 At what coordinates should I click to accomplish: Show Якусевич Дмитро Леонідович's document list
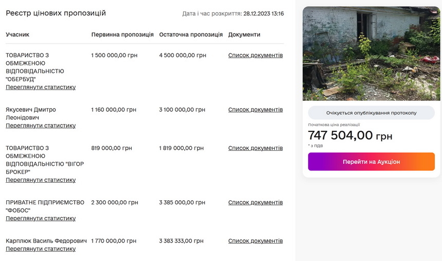[255, 110]
